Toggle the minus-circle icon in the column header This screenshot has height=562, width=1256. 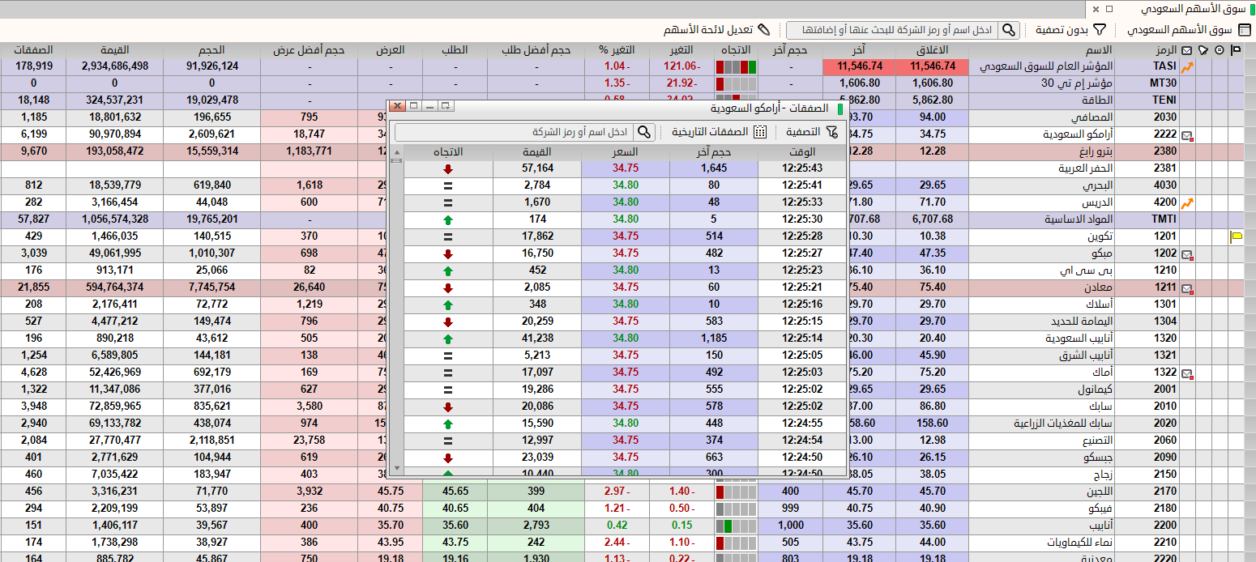(x=1218, y=49)
